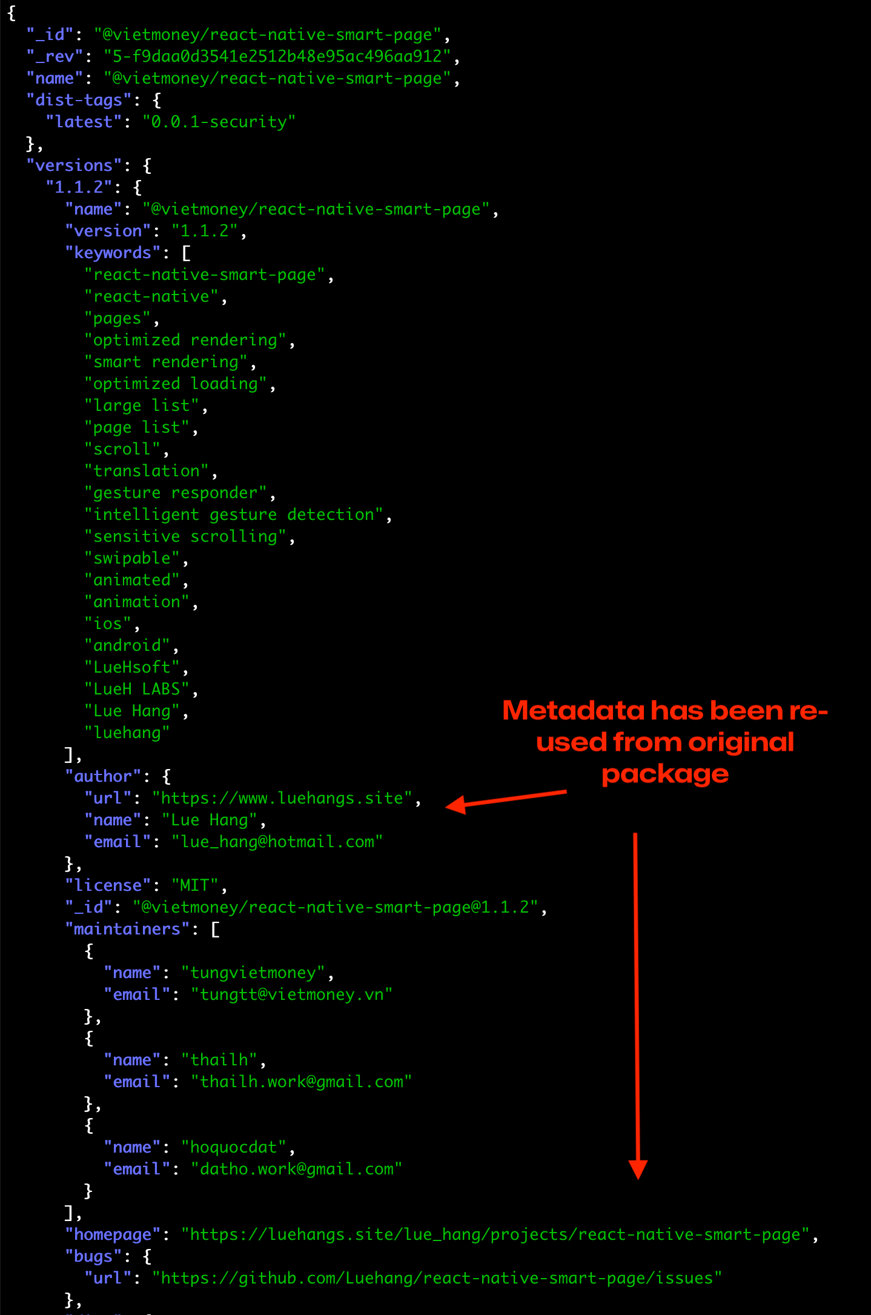
Task: Click the keyword "LueHsoft"
Action: coord(132,667)
